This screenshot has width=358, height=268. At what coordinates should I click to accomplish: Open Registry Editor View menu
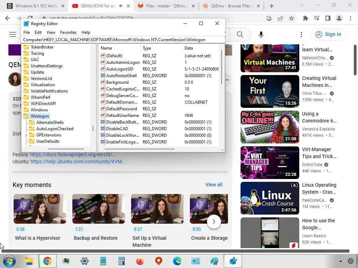click(x=51, y=32)
